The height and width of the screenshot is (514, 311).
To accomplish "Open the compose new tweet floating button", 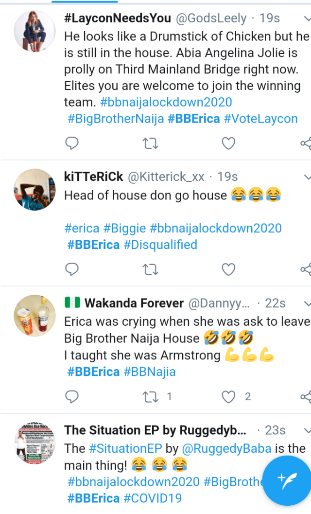I will coord(287,480).
